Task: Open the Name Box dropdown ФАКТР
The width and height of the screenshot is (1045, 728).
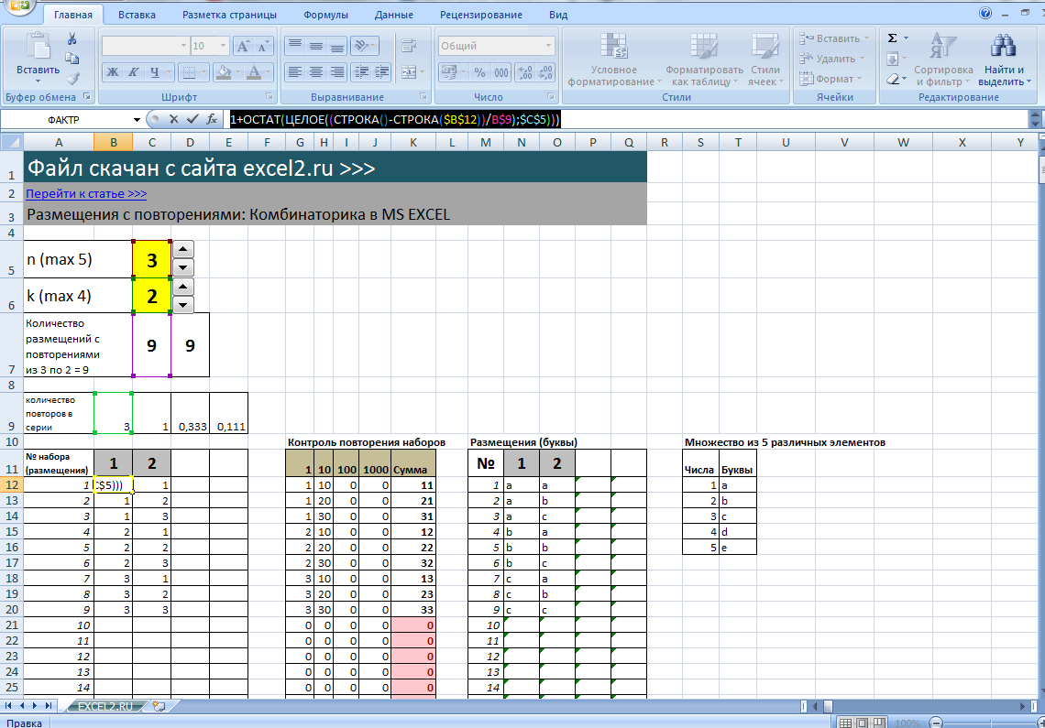Action: point(137,120)
